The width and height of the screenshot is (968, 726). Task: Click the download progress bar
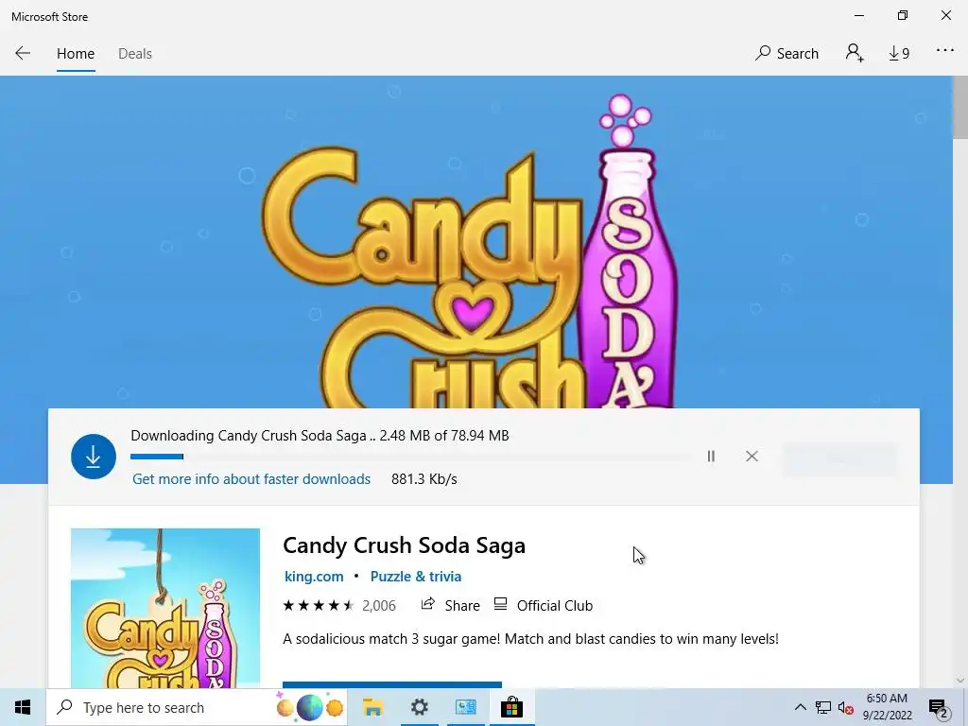(410, 457)
